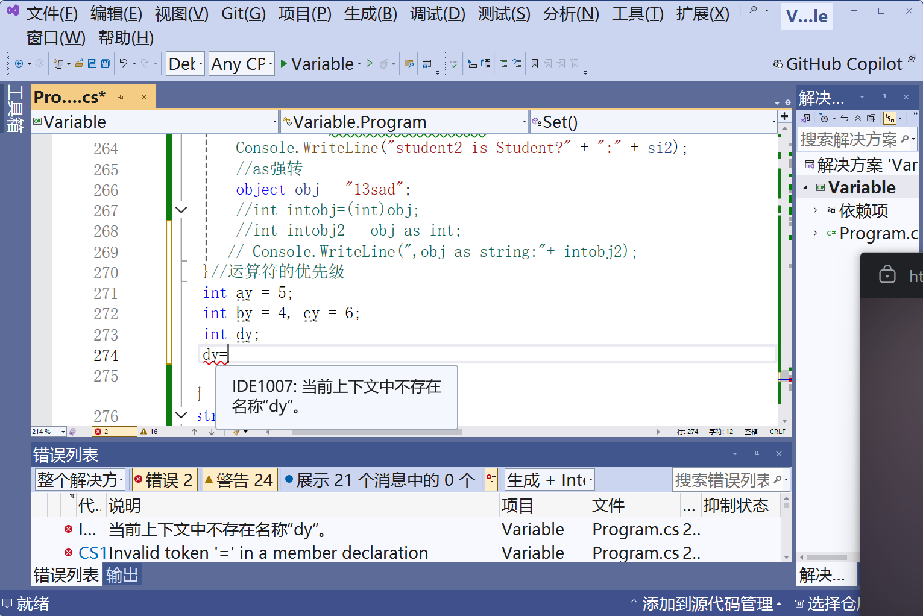This screenshot has width=923, height=616.
Task: Click the editor horizontal scrollbar
Action: 377,432
